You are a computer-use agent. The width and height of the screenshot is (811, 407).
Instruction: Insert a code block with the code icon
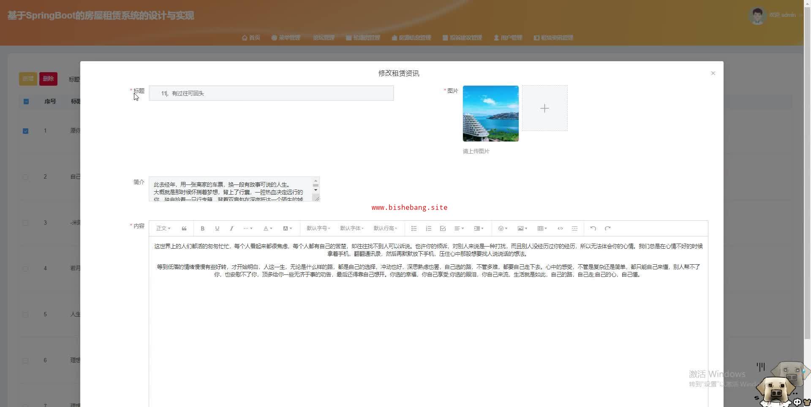[x=560, y=228]
